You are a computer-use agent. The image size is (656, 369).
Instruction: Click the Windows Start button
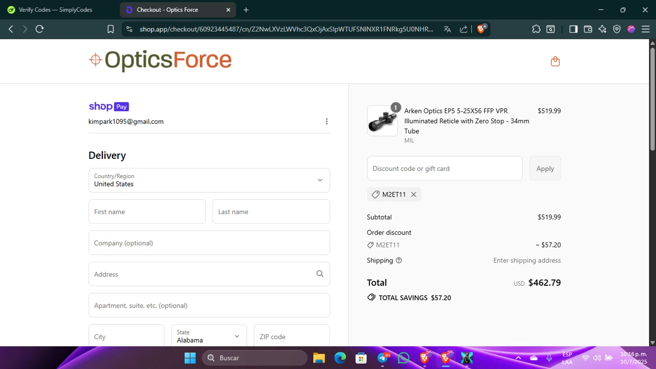190,358
